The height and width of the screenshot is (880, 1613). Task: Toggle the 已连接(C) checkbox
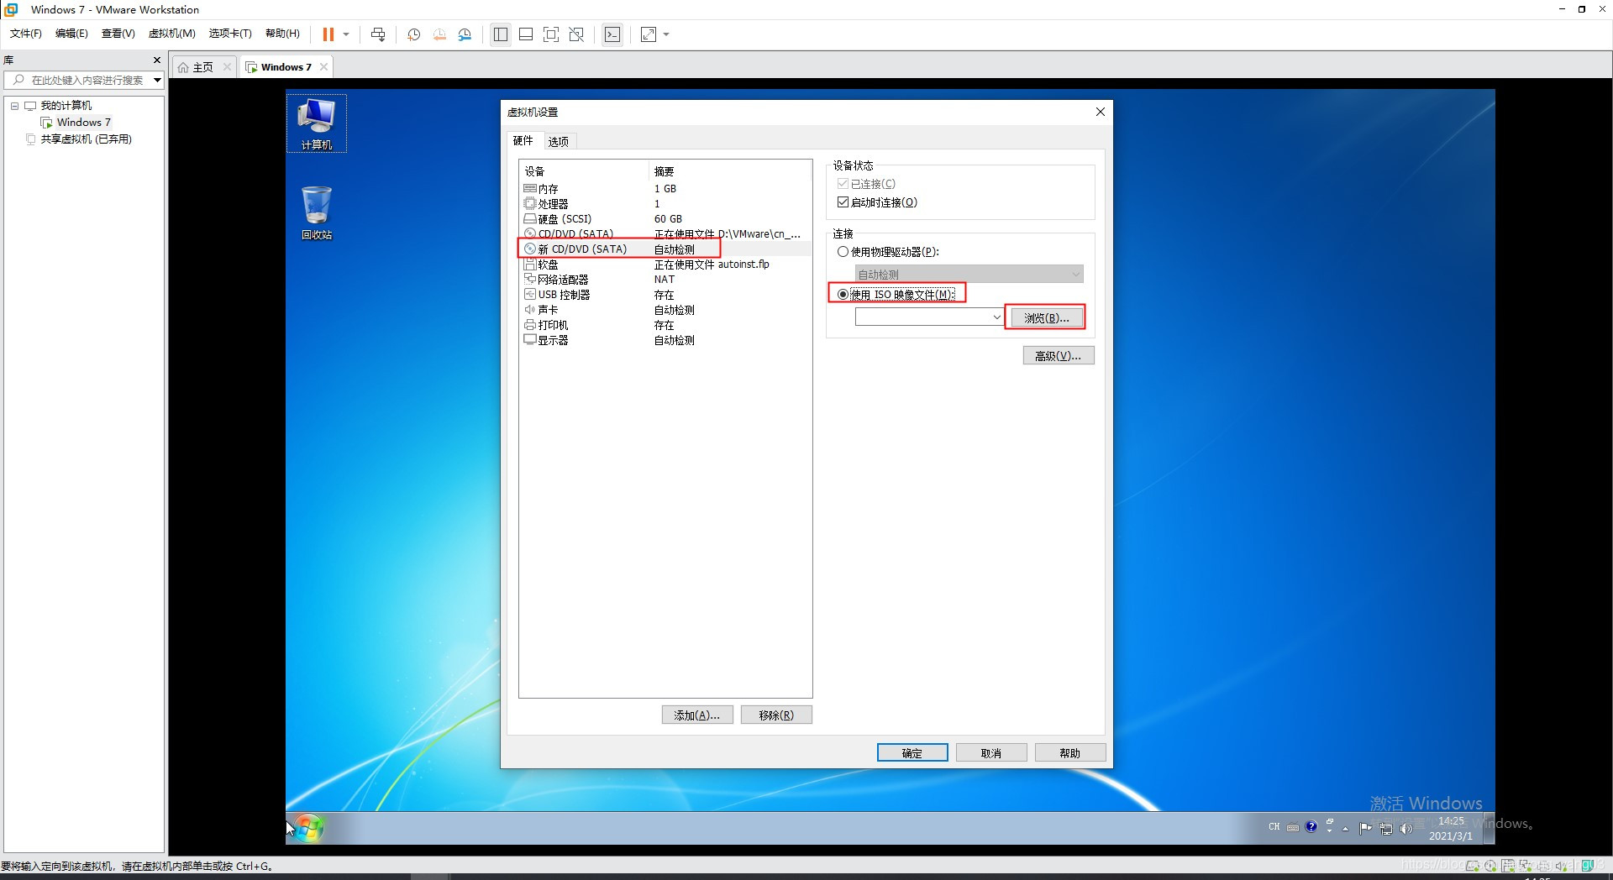click(x=843, y=184)
